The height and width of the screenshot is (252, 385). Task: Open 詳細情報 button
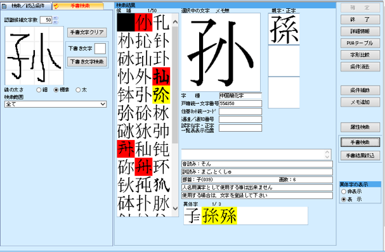pos(360,32)
